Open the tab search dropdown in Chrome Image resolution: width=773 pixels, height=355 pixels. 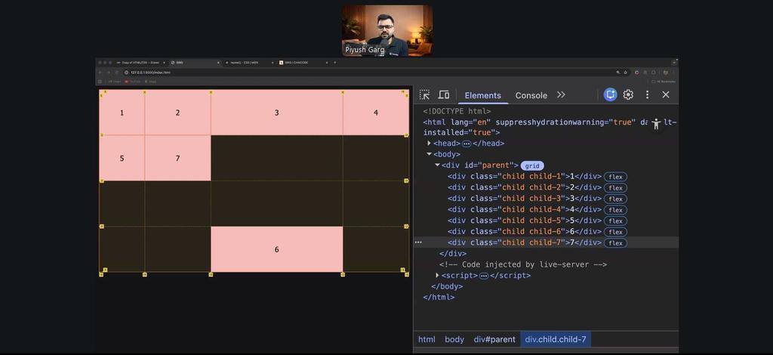[x=674, y=63]
